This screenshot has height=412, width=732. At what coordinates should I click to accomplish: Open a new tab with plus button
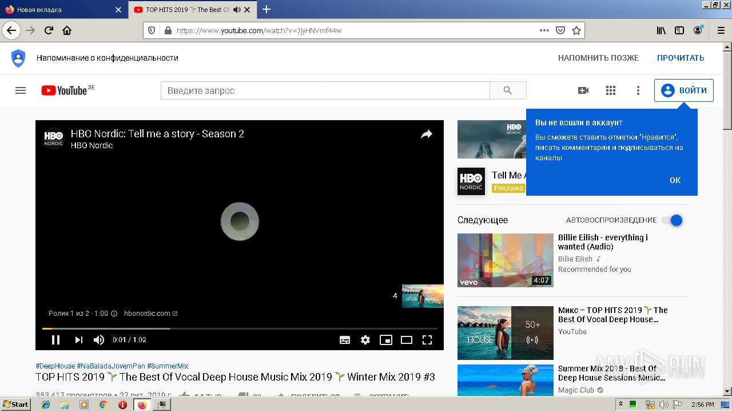pos(266,9)
